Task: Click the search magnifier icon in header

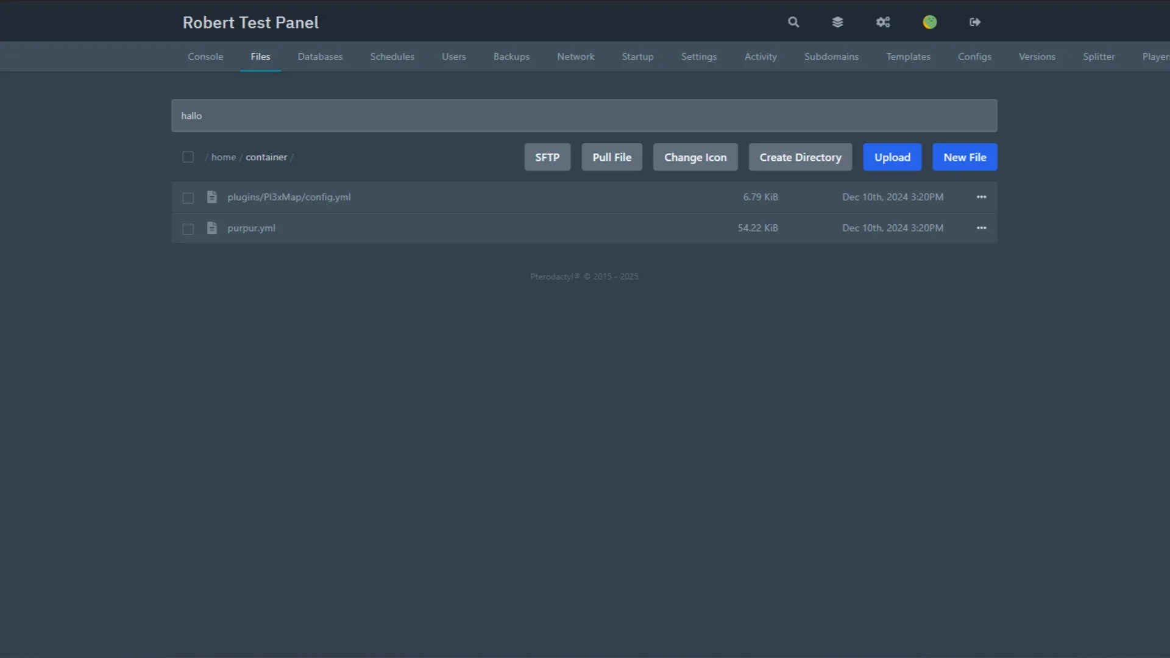Action: (793, 22)
